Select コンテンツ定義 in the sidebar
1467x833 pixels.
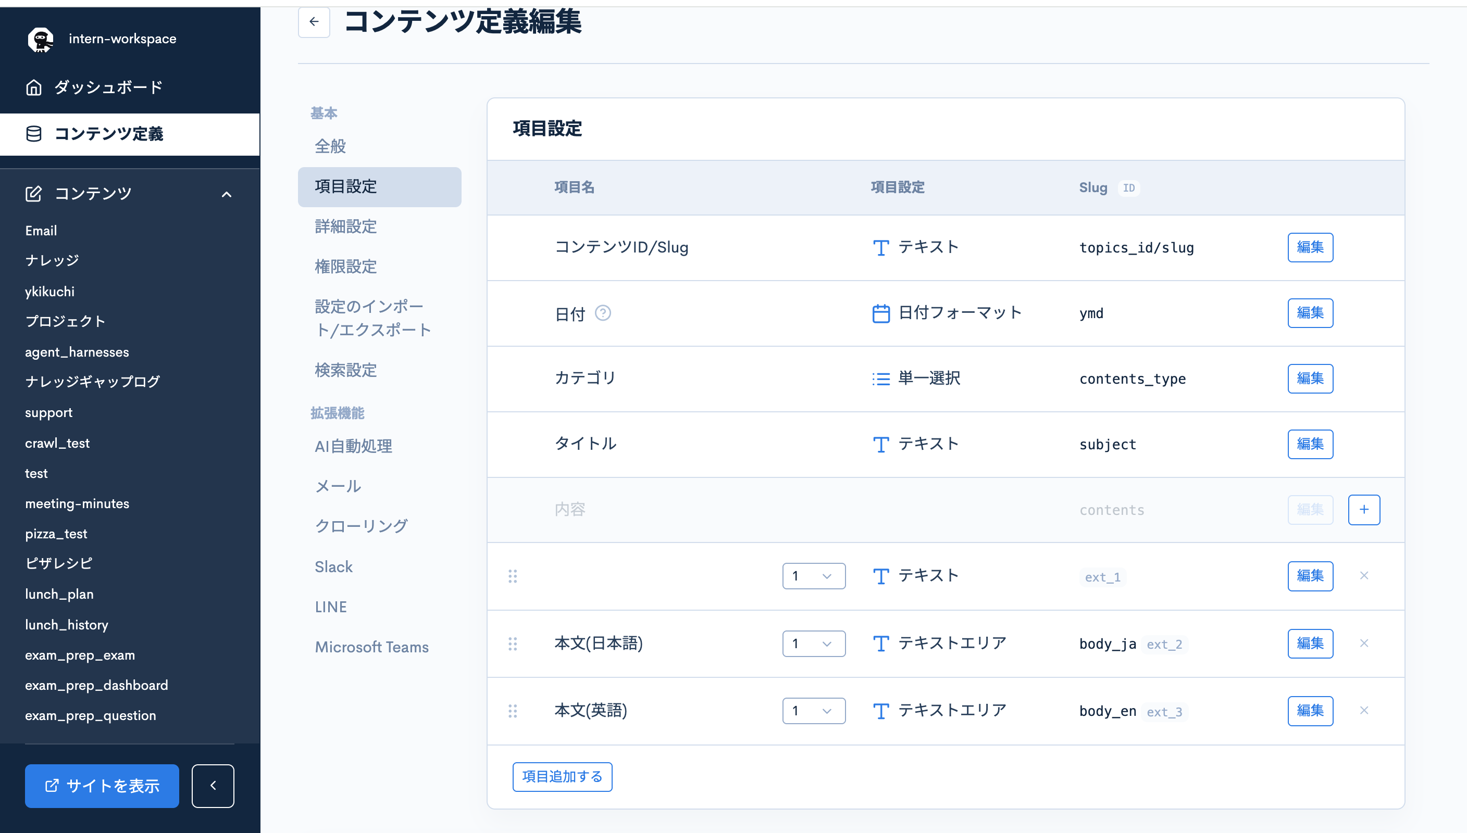(x=130, y=134)
